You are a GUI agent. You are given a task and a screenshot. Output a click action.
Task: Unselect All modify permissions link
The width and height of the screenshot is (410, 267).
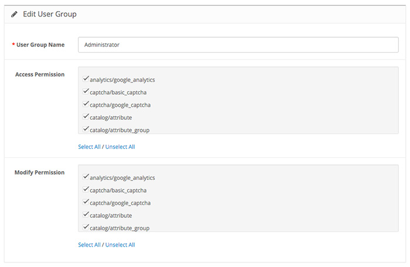[x=120, y=245]
